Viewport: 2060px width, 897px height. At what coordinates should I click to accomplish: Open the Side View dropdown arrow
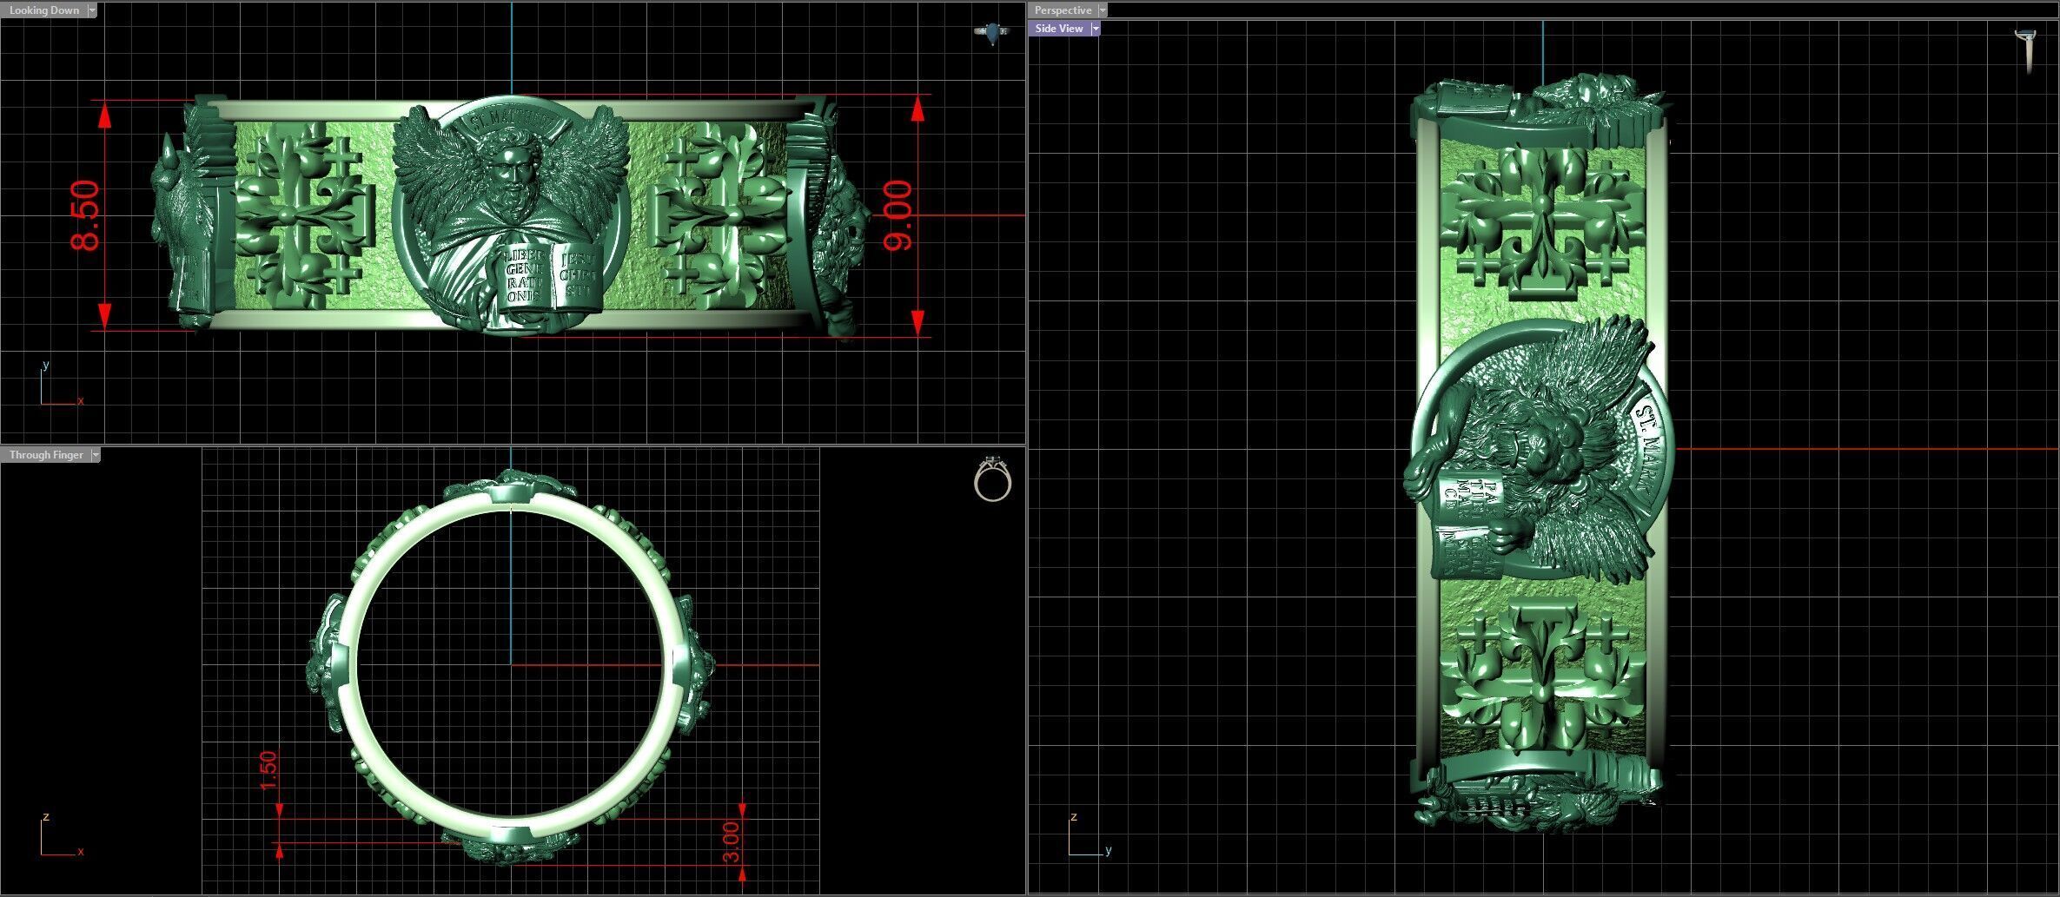[x=1096, y=29]
